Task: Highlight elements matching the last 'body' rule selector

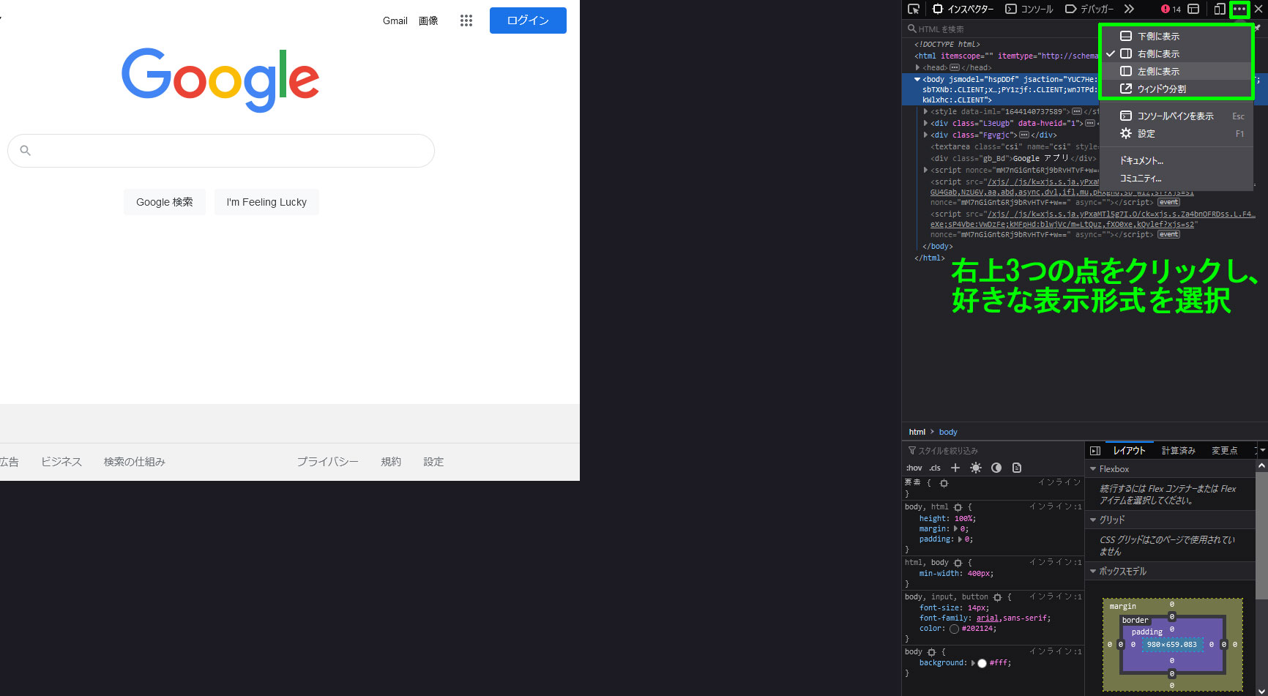Action: [931, 652]
